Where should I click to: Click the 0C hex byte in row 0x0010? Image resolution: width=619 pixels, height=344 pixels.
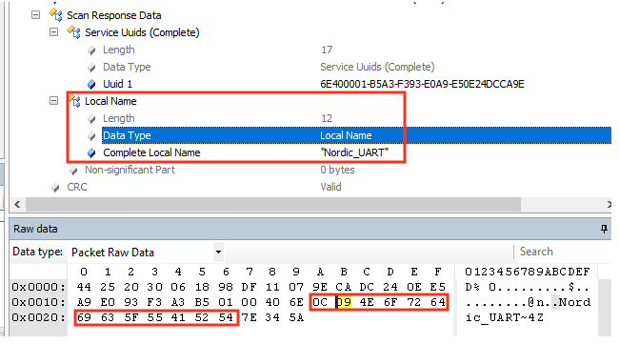coord(320,302)
